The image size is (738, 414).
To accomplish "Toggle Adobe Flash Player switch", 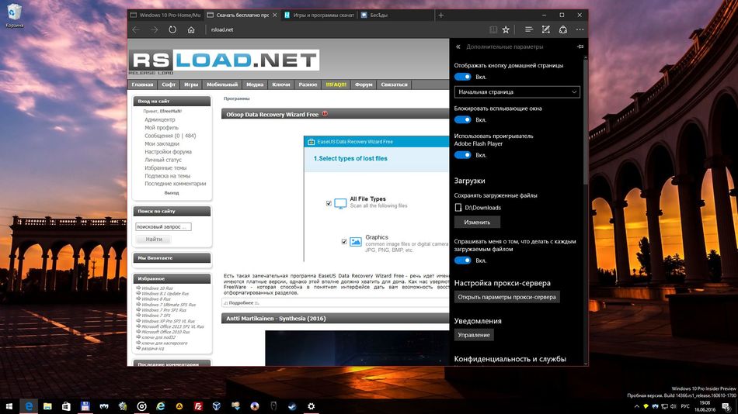I will 463,154.
